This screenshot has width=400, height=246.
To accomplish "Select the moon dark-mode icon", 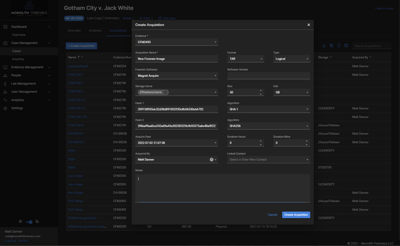I will pyautogui.click(x=37, y=221).
